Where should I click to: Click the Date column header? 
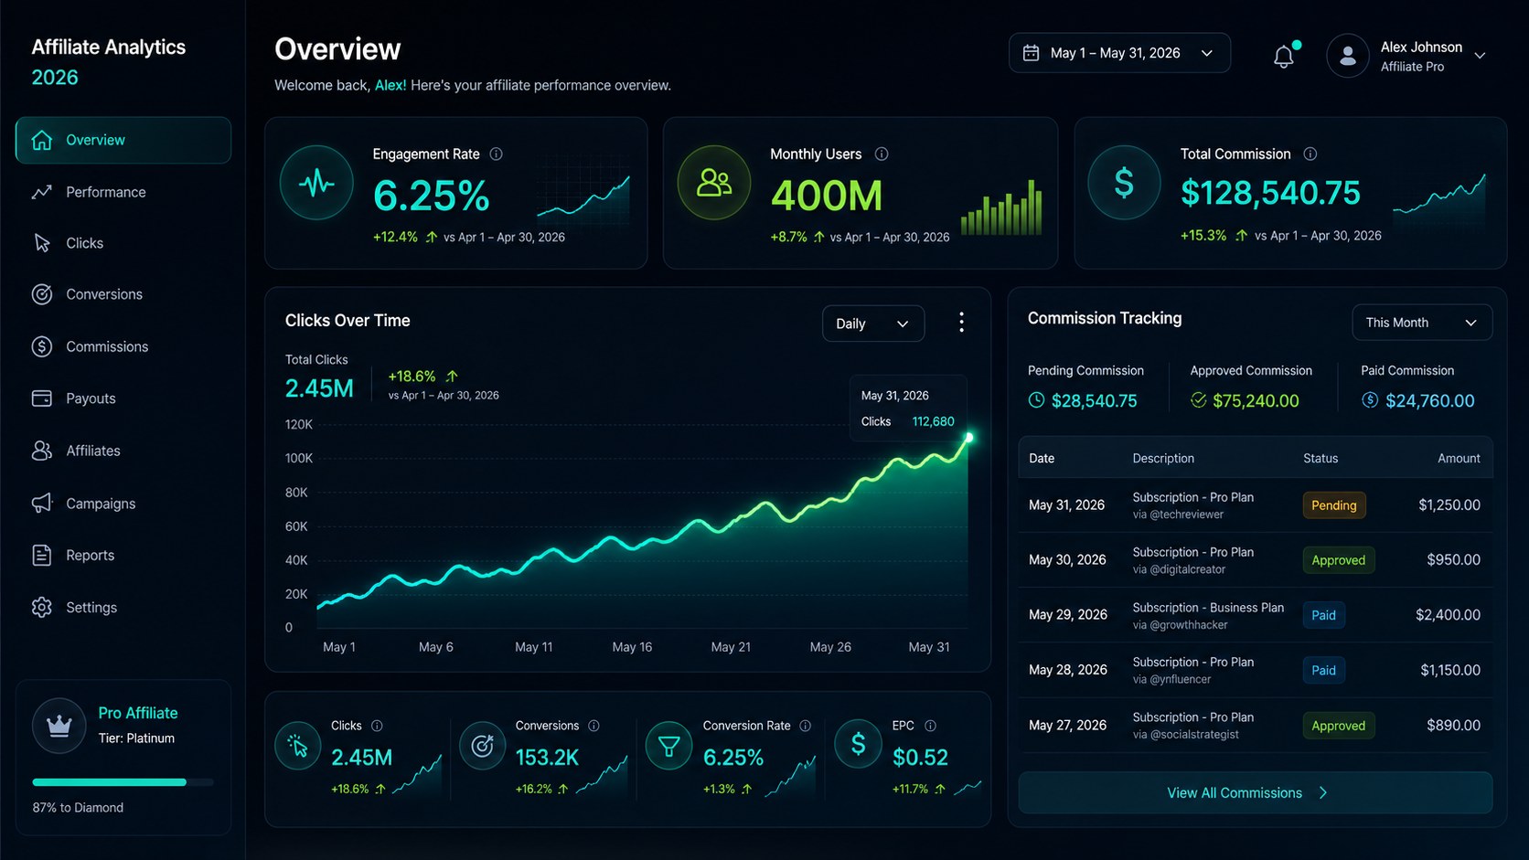point(1042,459)
